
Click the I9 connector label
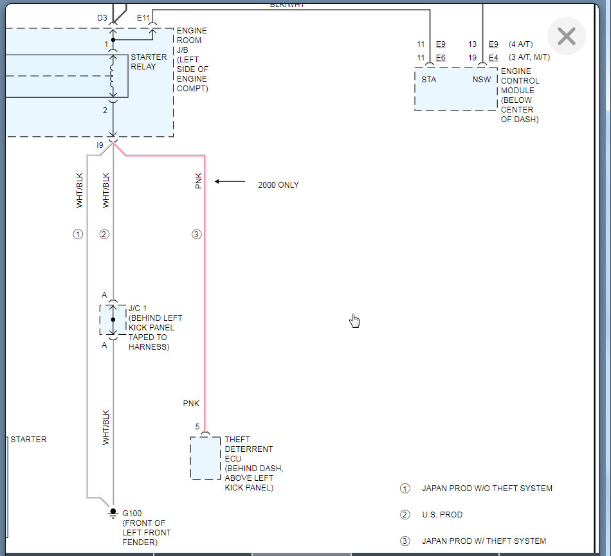100,145
